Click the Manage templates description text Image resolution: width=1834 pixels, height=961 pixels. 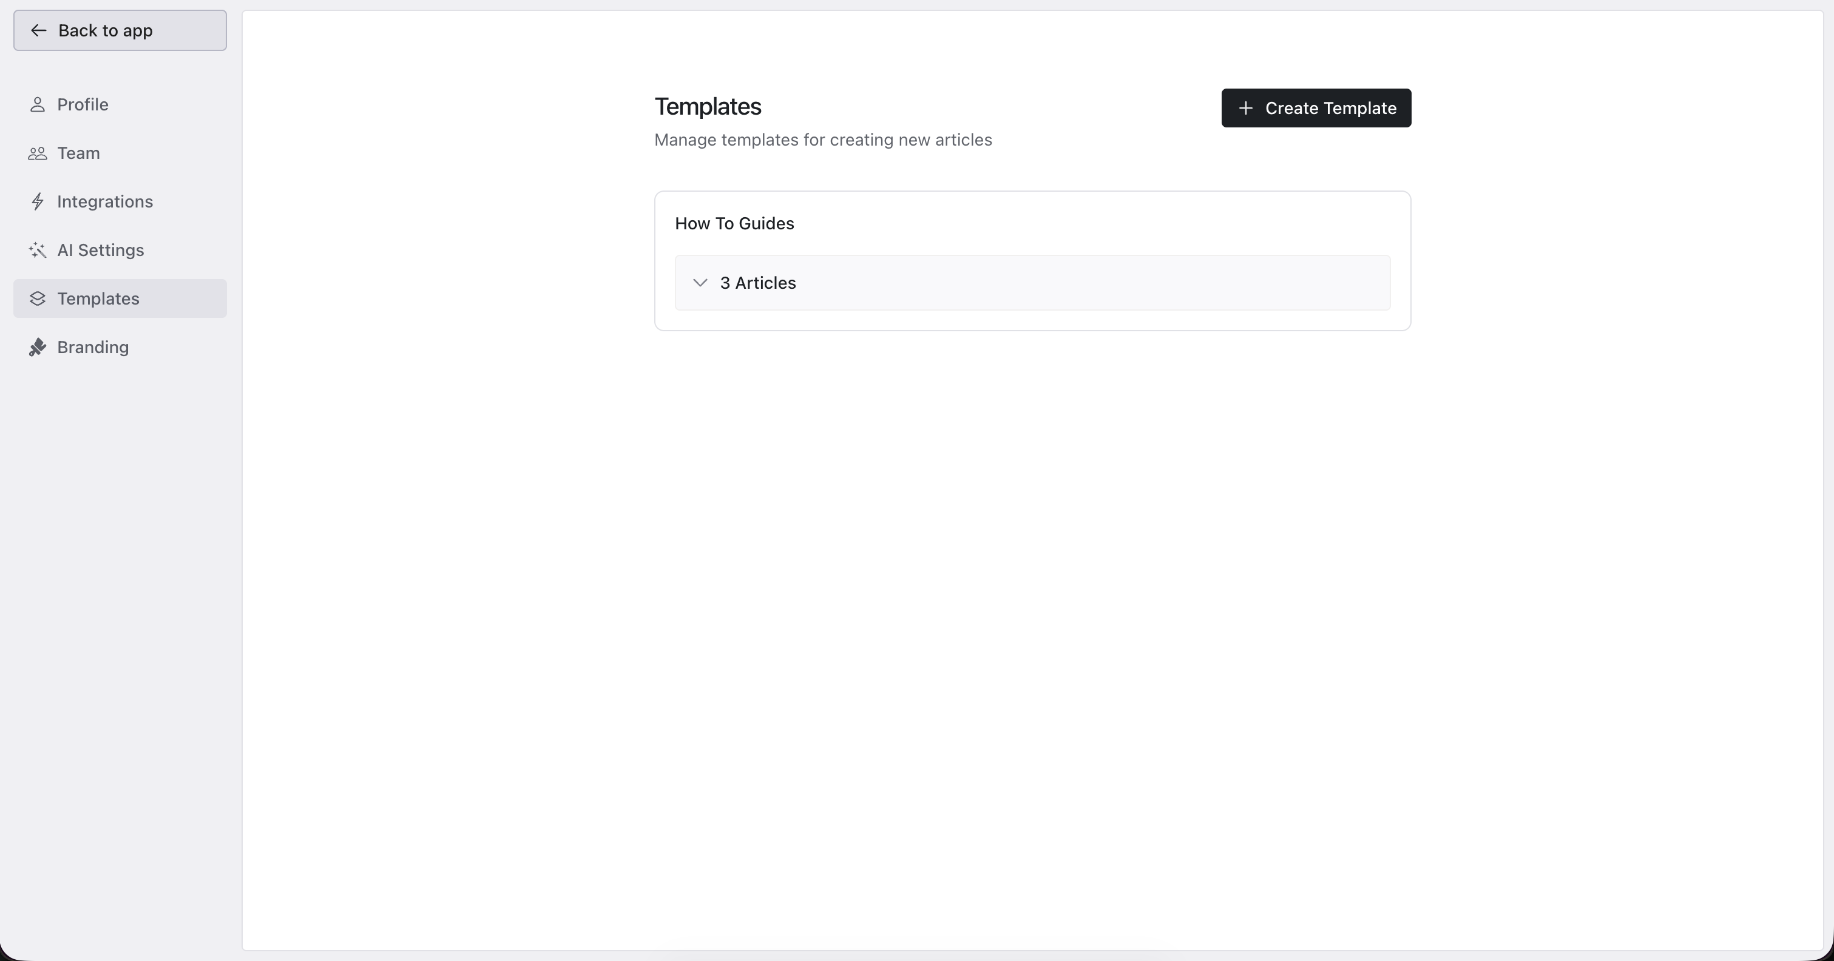[x=823, y=140]
